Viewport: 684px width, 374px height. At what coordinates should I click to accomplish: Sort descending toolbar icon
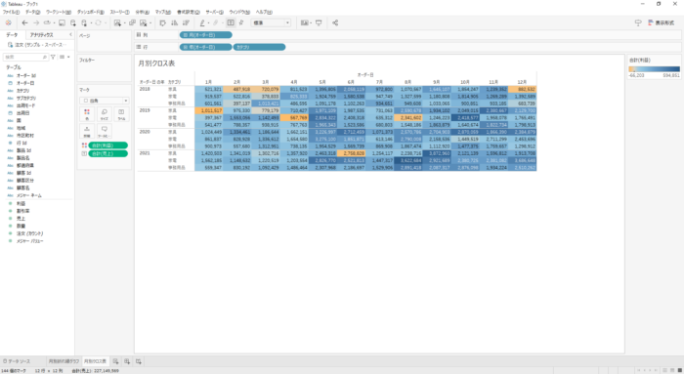[186, 23]
